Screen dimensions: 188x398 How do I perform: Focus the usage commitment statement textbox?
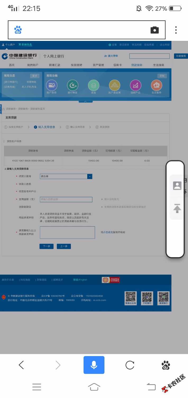click(x=67, y=232)
